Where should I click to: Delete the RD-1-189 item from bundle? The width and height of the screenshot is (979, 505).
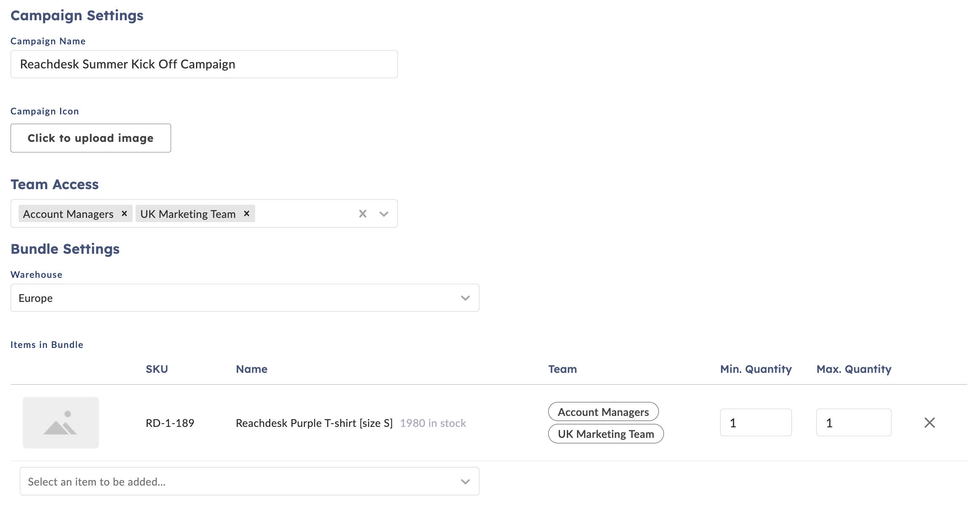[x=930, y=423]
